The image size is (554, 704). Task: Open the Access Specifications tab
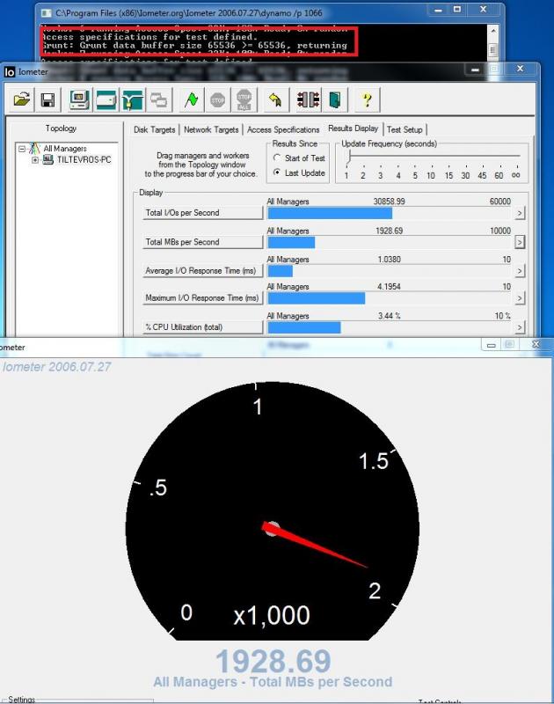pyautogui.click(x=283, y=129)
